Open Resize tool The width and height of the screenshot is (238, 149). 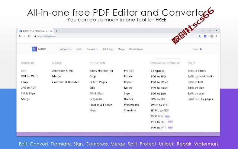click(128, 88)
